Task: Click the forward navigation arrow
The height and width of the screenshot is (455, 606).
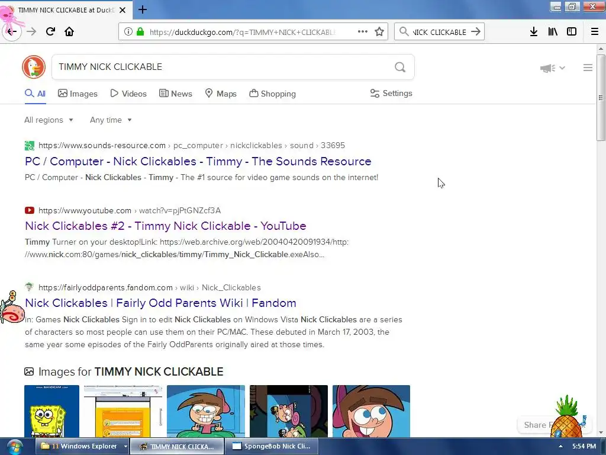Action: point(31,32)
